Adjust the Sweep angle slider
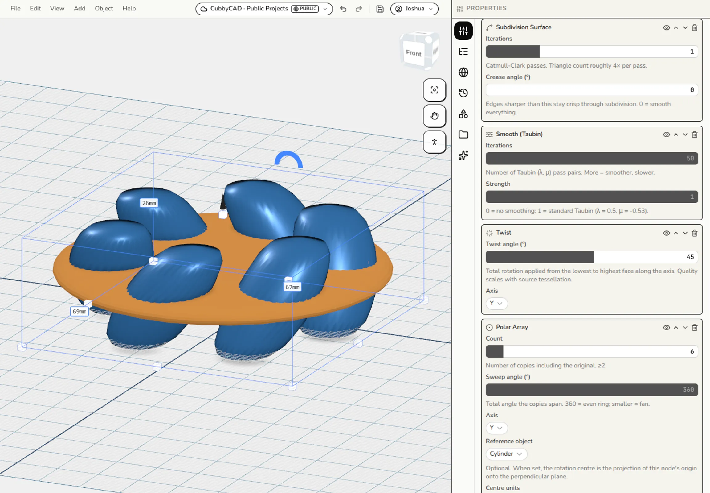 click(591, 390)
